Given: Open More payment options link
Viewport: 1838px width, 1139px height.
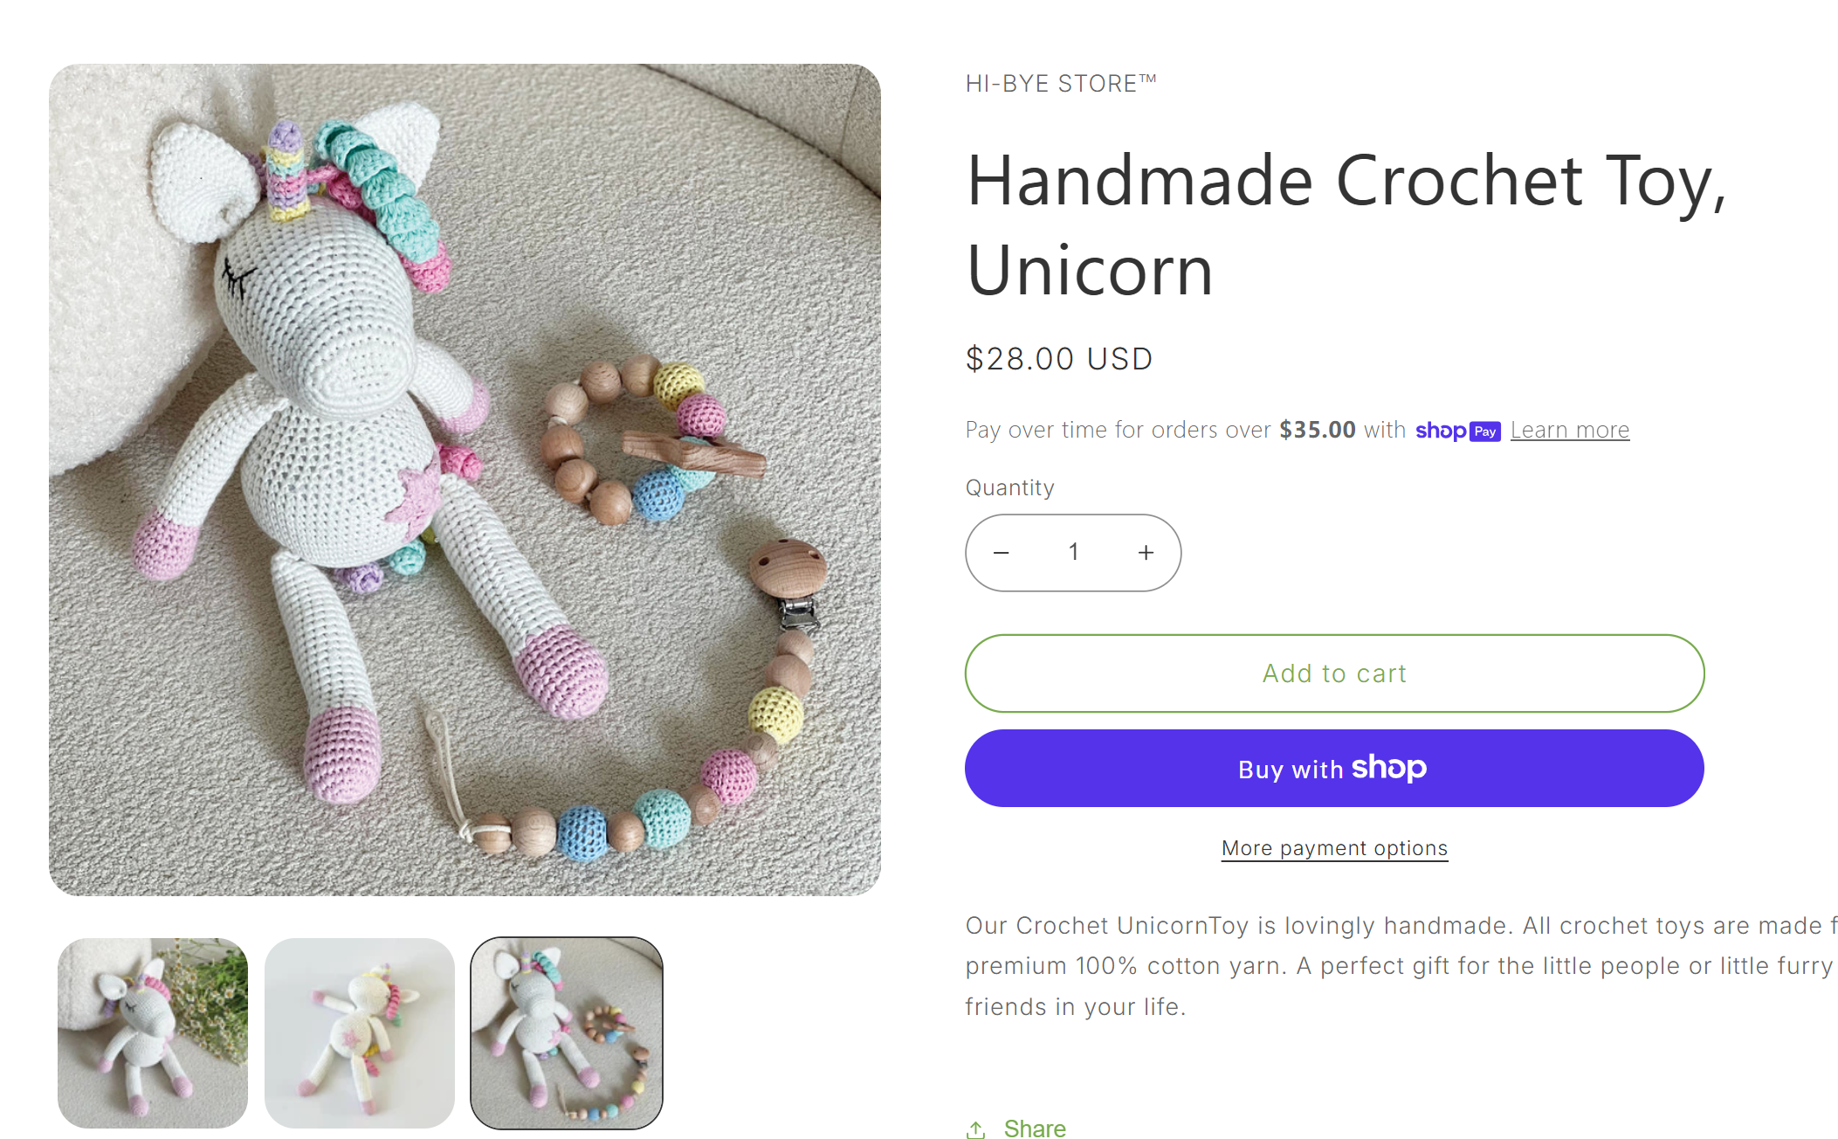Looking at the screenshot, I should tap(1334, 848).
